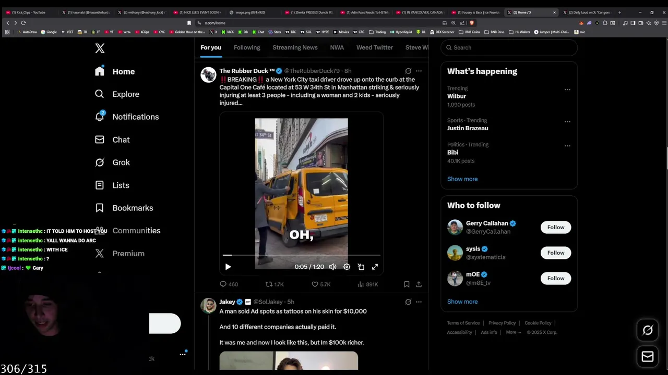Screen dimensions: 668x375
Task: Open new browser tab
Action: point(619,12)
